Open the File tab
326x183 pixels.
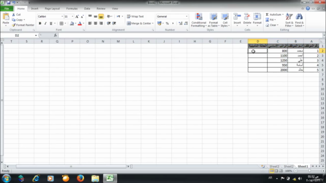tap(7, 9)
